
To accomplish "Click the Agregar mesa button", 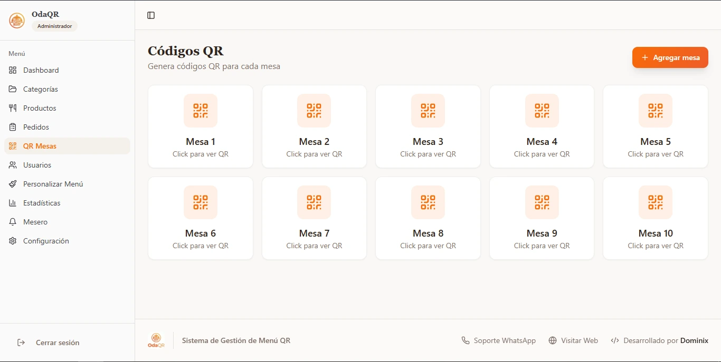I will (670, 57).
